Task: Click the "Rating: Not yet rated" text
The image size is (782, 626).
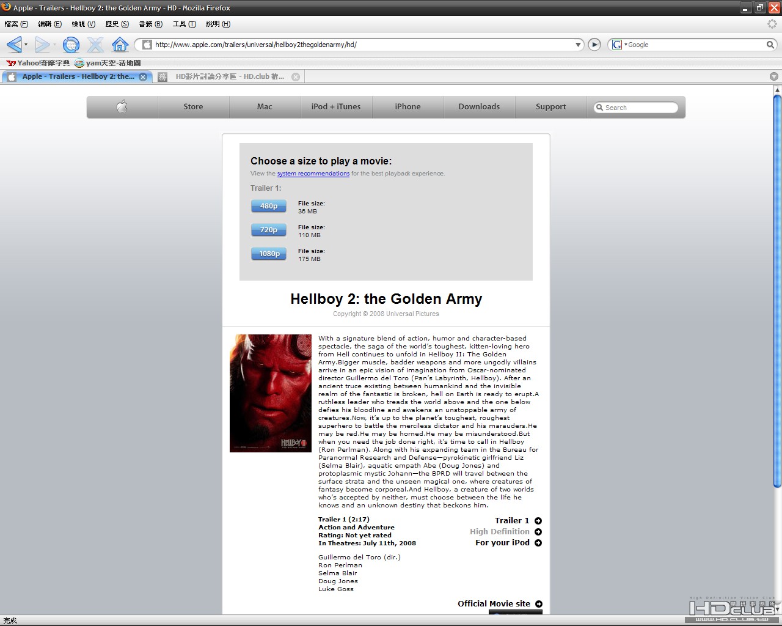Action: point(355,536)
